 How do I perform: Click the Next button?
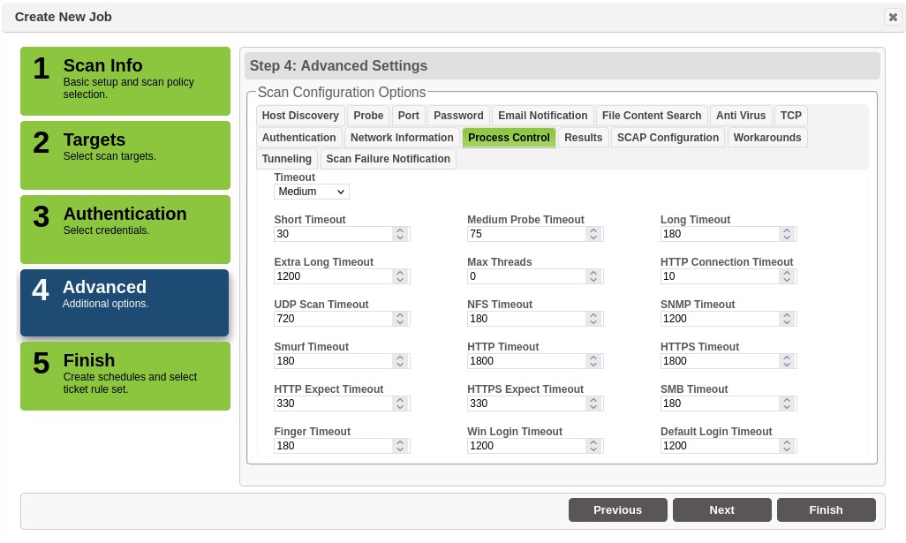click(721, 509)
